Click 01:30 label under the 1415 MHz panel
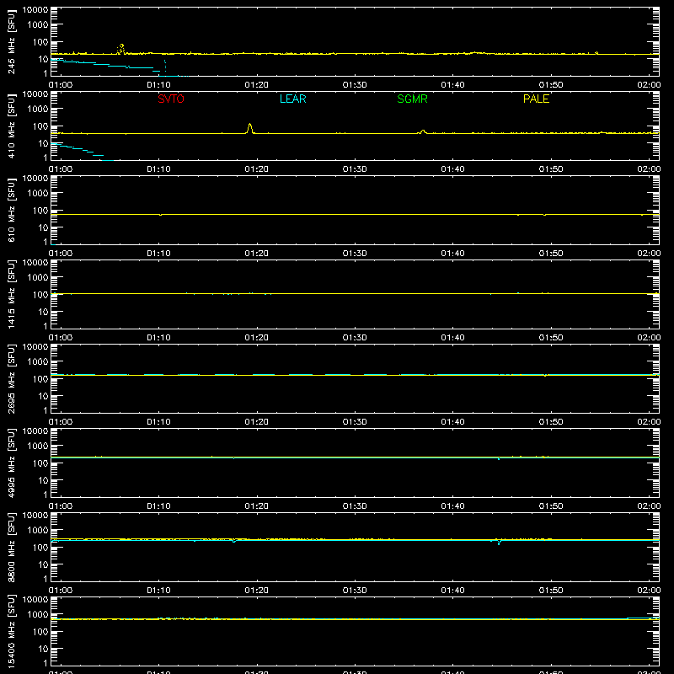This screenshot has height=674, width=674. (355, 338)
